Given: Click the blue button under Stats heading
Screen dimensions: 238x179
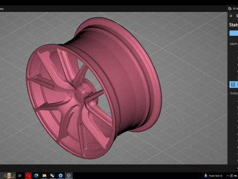Looking at the screenshot, I should click(x=234, y=33).
